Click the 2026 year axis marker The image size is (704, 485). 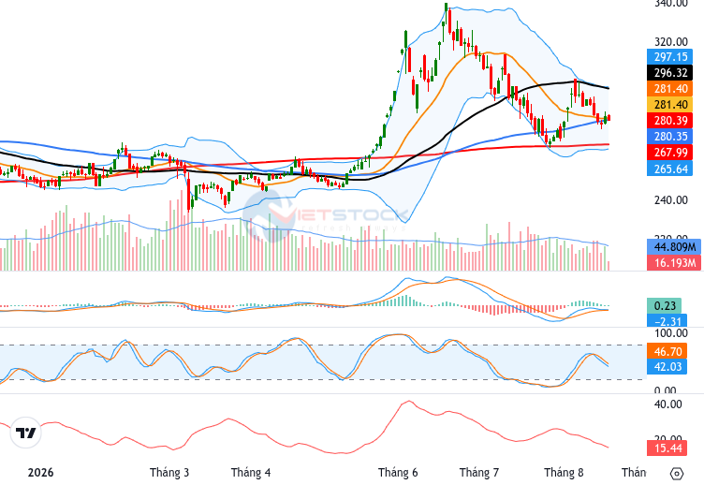coord(40,473)
